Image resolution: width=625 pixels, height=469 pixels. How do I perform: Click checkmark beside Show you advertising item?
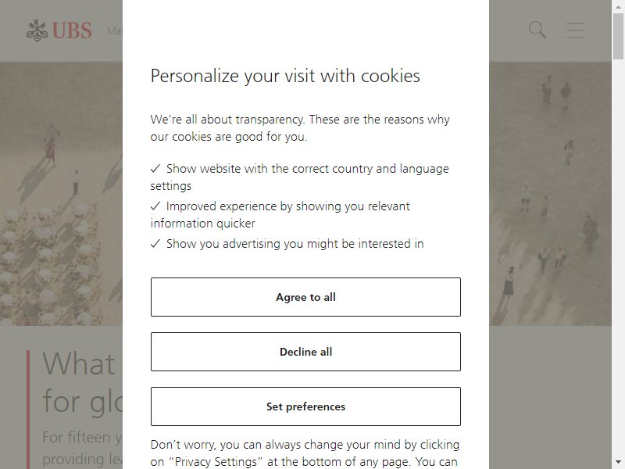coord(155,244)
